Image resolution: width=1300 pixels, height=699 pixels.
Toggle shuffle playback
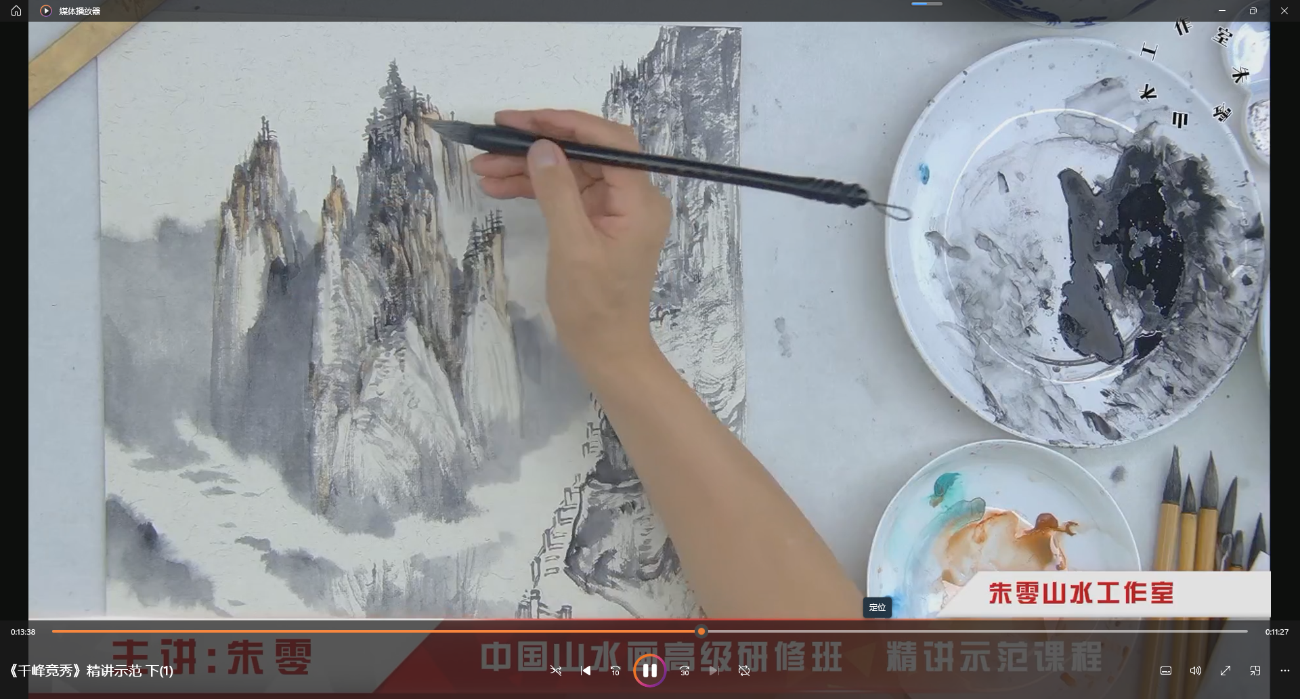click(x=556, y=671)
